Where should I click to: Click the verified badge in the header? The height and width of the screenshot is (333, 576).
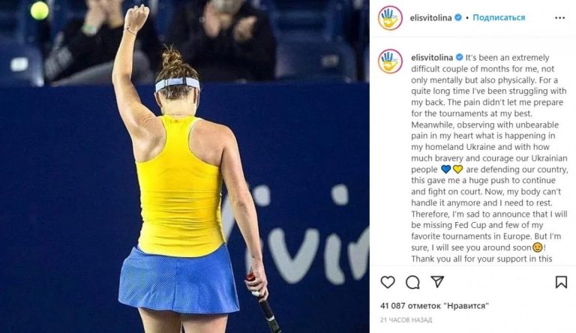click(x=458, y=17)
